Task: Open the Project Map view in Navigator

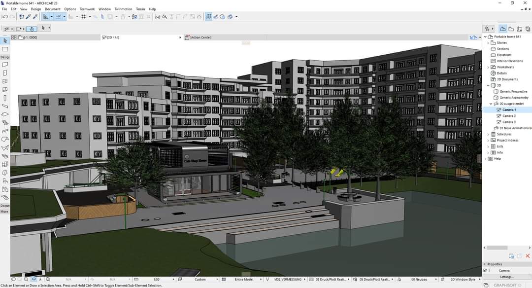Action: [x=502, y=29]
